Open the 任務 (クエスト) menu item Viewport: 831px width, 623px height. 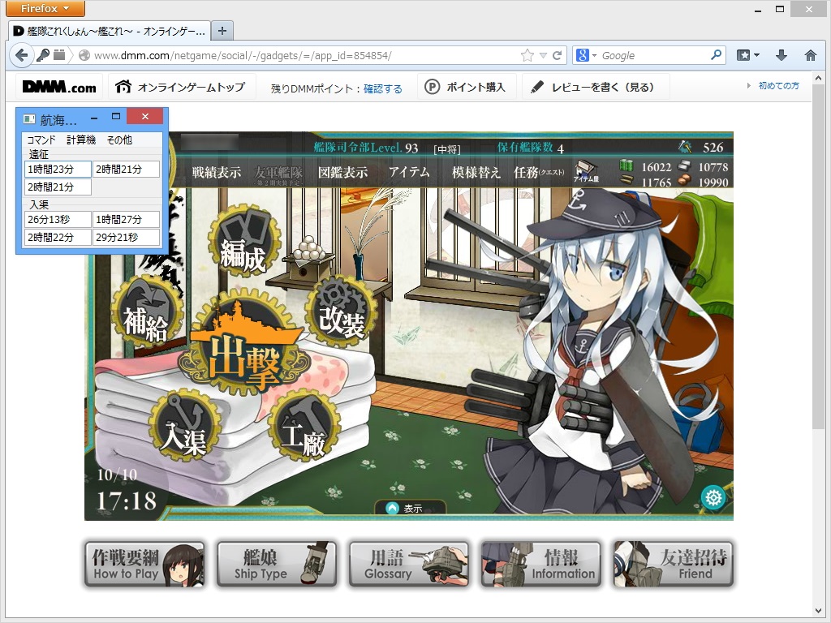[539, 172]
